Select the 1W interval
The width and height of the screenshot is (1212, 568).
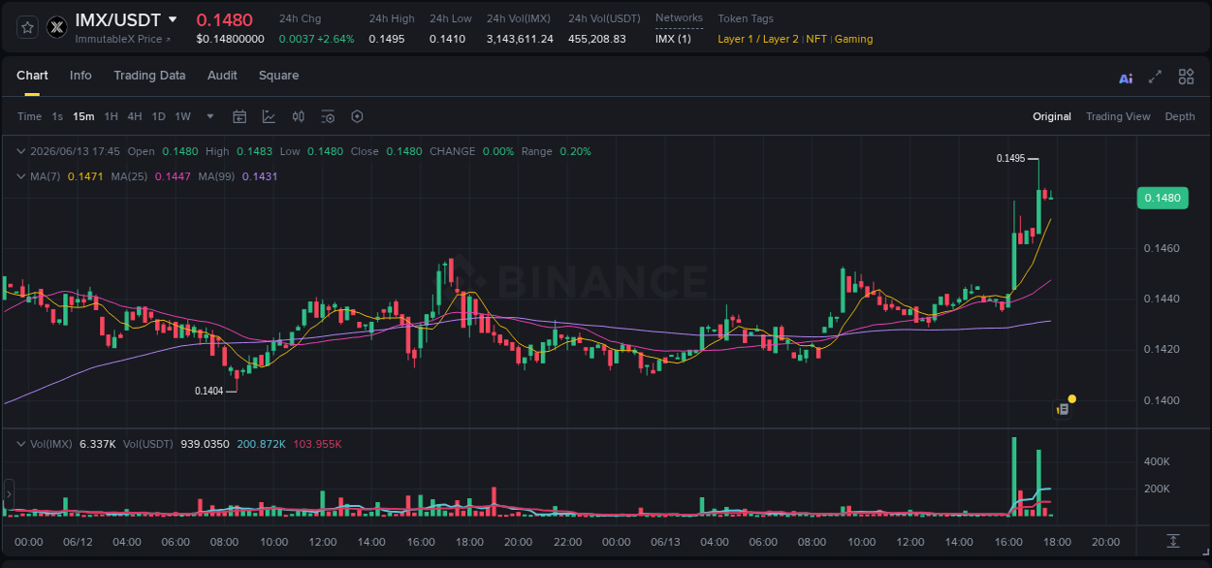click(182, 116)
